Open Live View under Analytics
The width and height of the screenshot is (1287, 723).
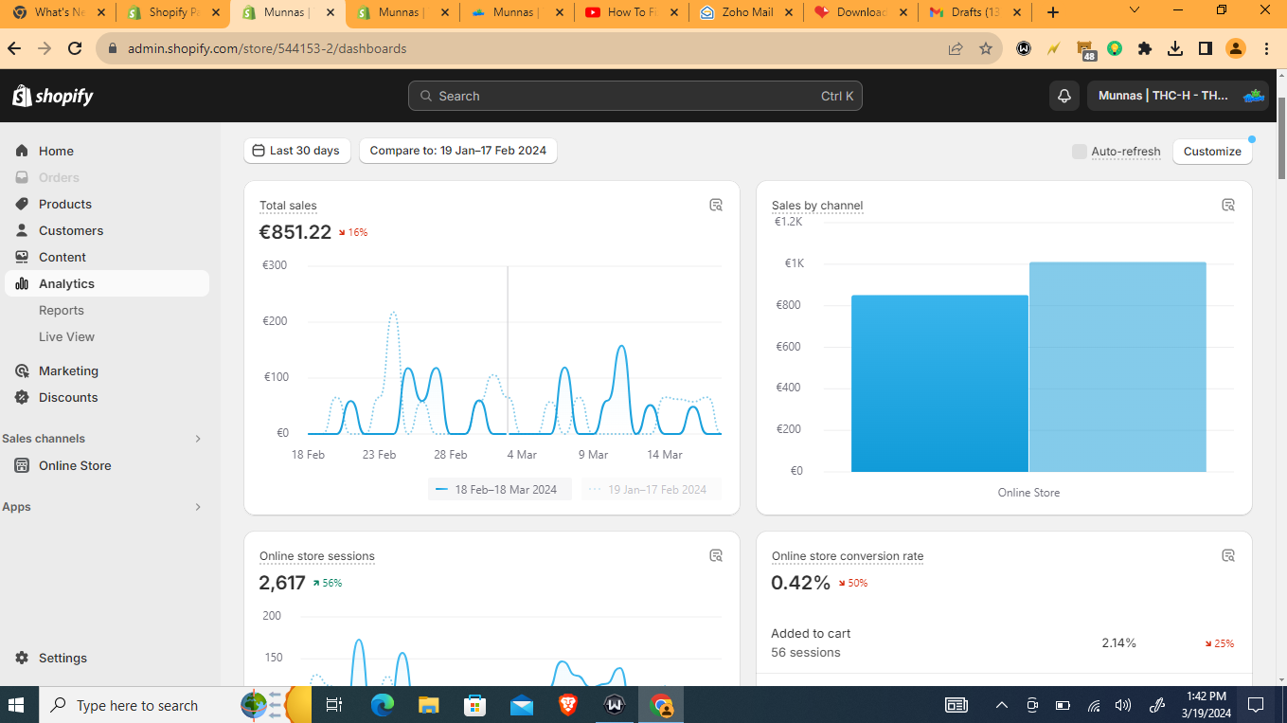66,336
